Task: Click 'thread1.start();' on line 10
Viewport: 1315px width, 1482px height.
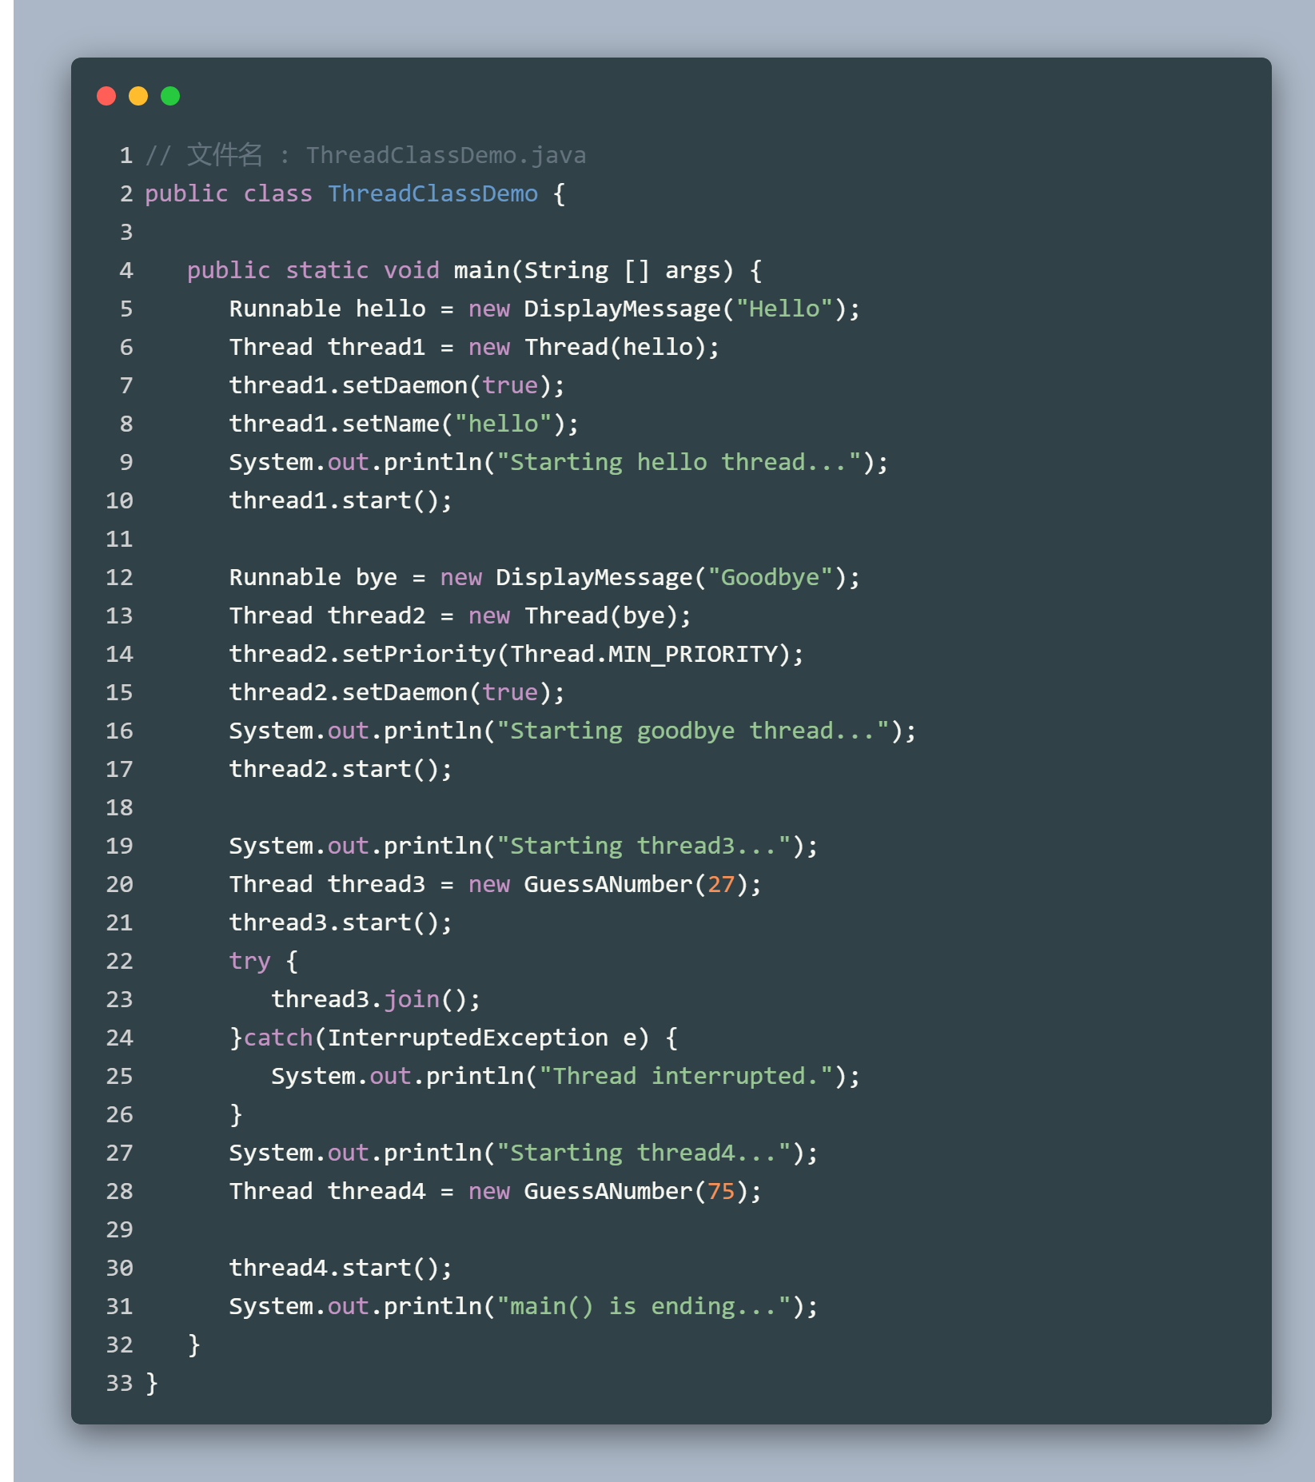Action: 341,500
